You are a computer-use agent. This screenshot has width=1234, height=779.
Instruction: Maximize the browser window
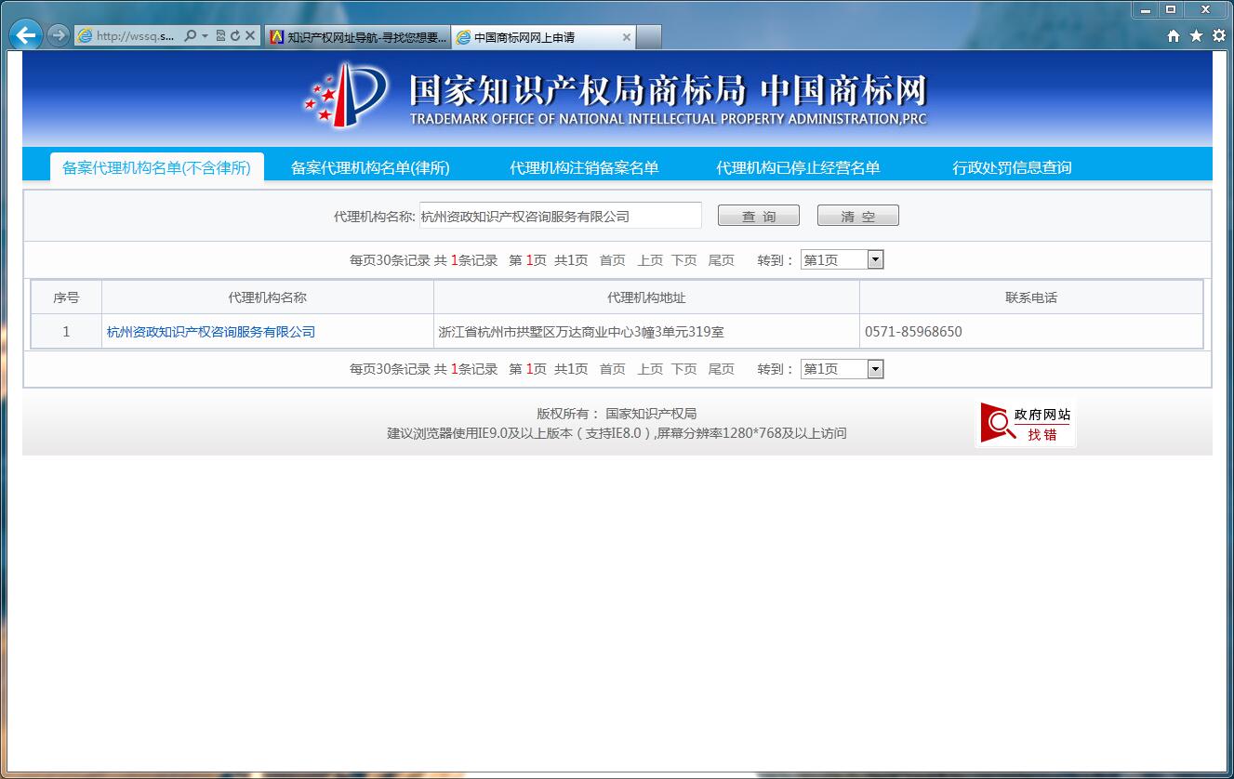1171,9
